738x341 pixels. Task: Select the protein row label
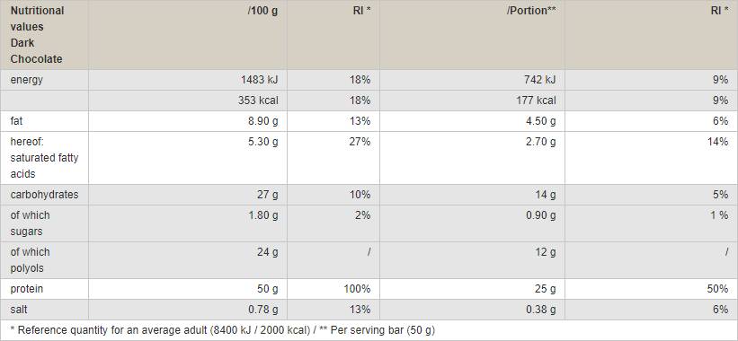pos(26,289)
